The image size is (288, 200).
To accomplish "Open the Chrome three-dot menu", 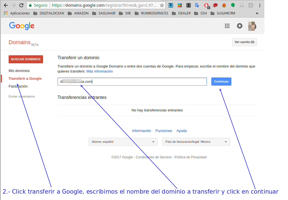I will [x=260, y=5].
